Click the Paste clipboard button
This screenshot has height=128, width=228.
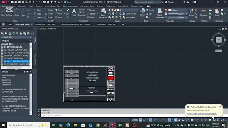217,12
